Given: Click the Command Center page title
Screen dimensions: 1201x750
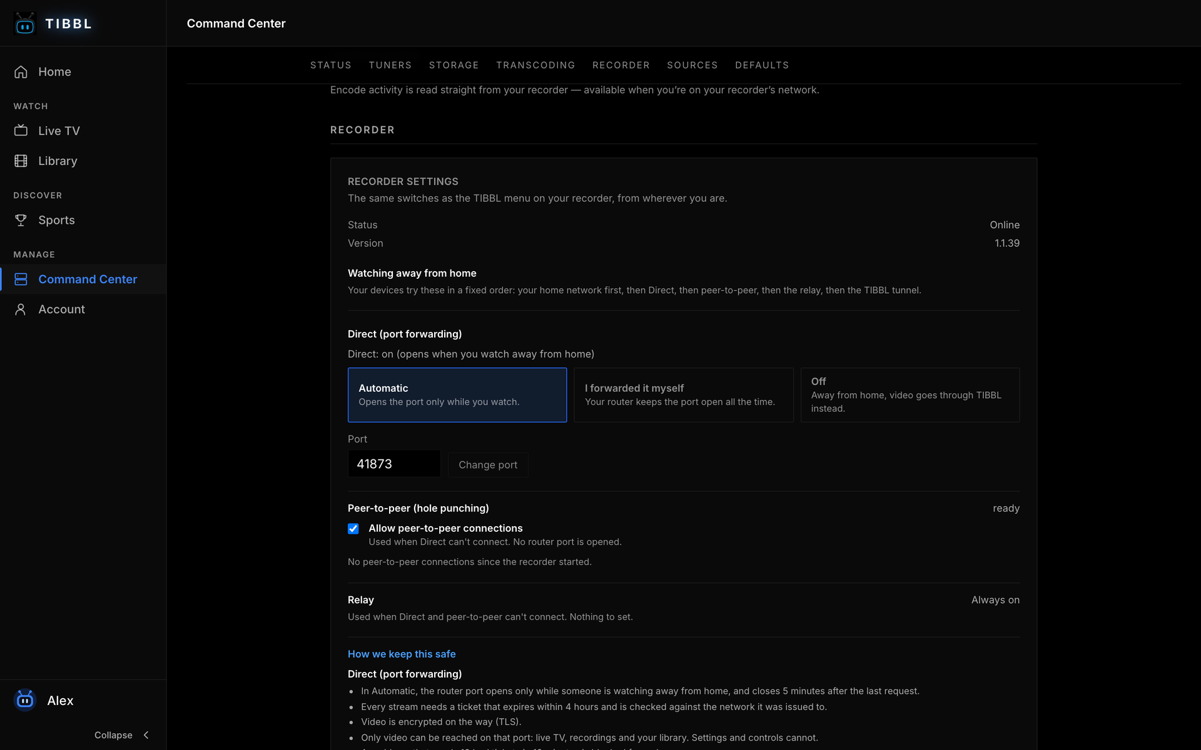Looking at the screenshot, I should click(236, 24).
